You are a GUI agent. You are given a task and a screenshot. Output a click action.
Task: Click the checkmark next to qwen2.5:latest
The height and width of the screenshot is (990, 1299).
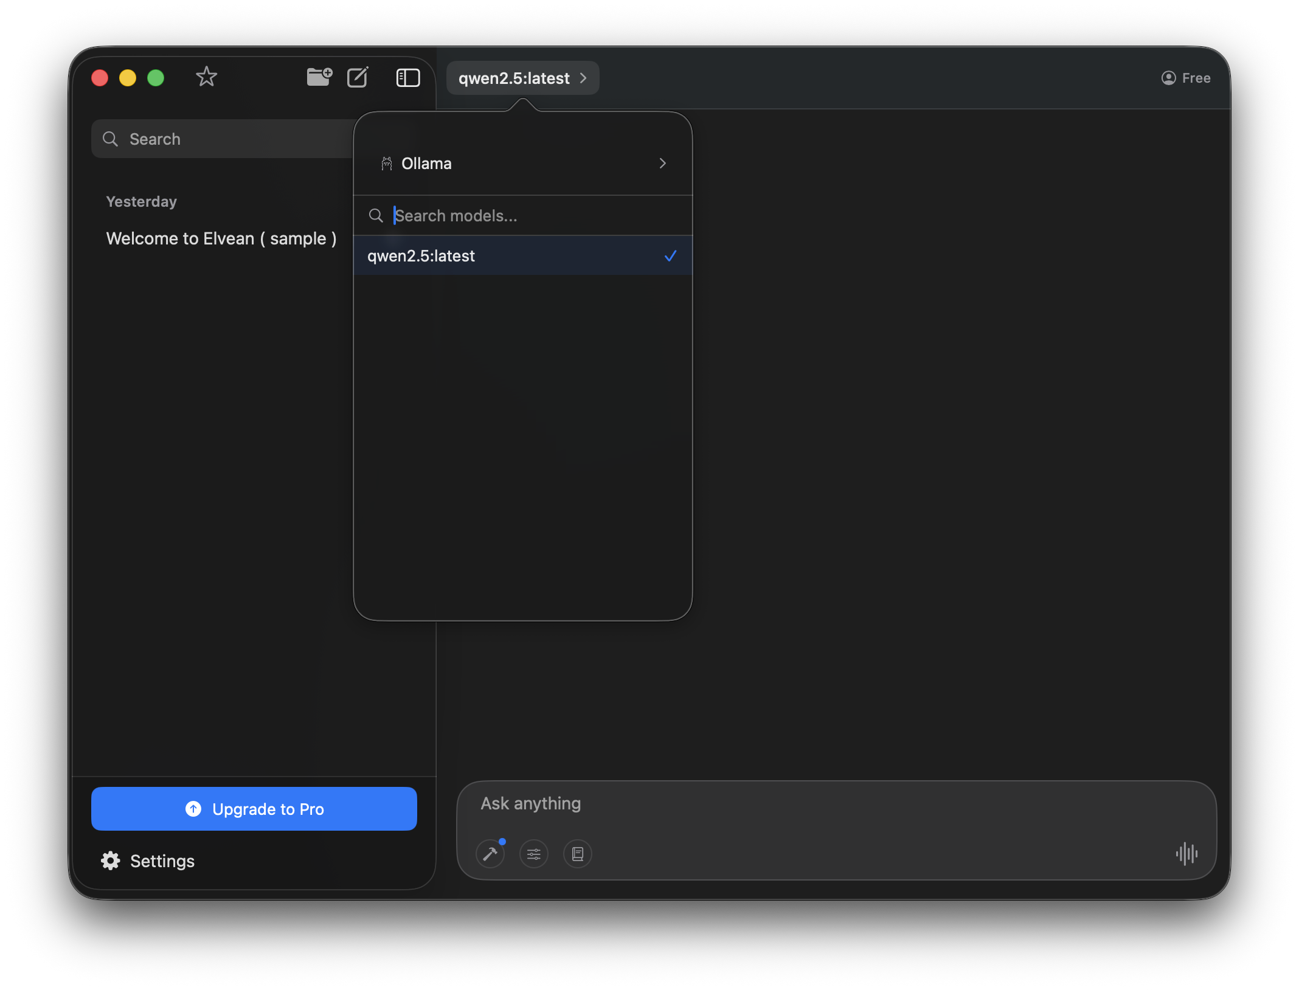670,256
